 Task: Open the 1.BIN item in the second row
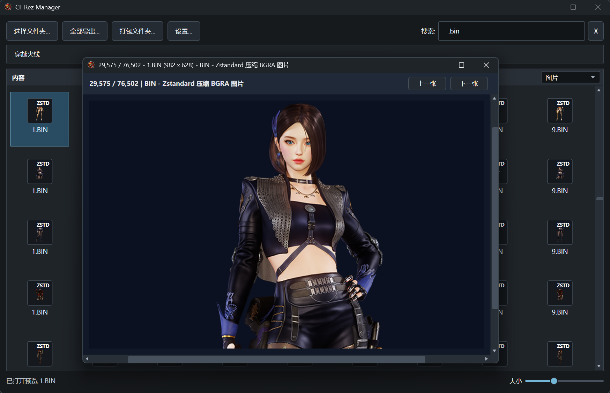40,177
